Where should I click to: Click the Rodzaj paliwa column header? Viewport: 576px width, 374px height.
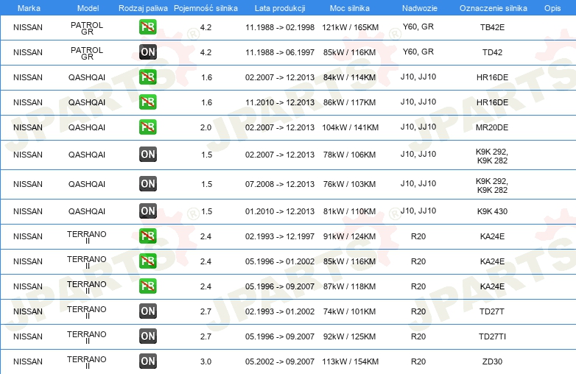(143, 8)
